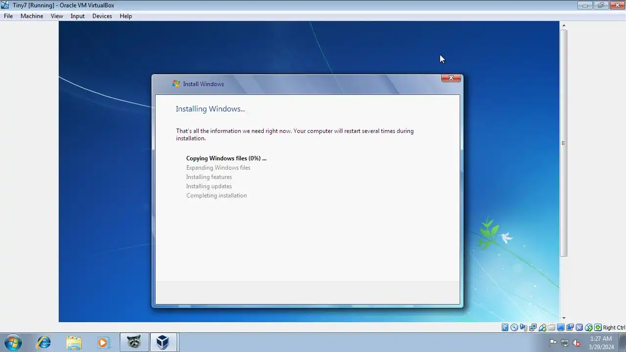Open the View menu
Viewport: 626px width, 352px height.
[57, 16]
